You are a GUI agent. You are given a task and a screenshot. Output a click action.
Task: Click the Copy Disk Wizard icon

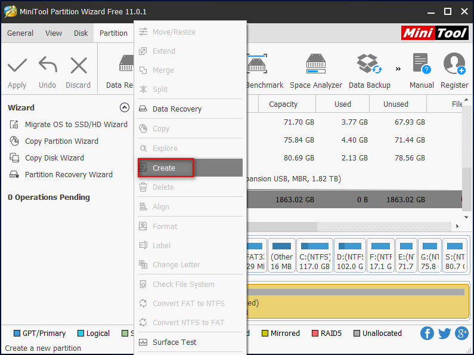tap(14, 158)
